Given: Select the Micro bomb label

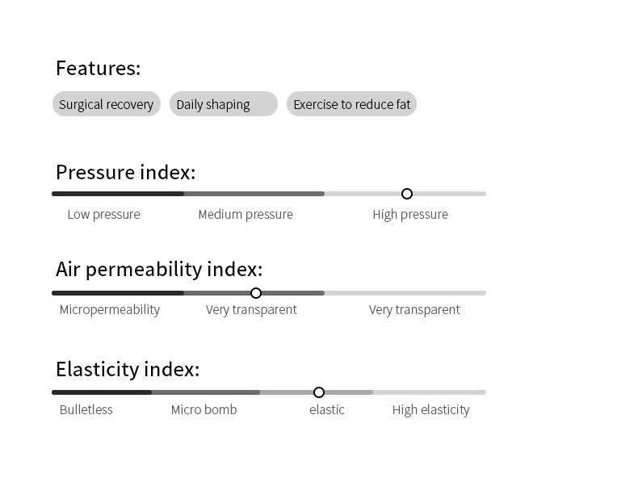Looking at the screenshot, I should coord(204,410).
